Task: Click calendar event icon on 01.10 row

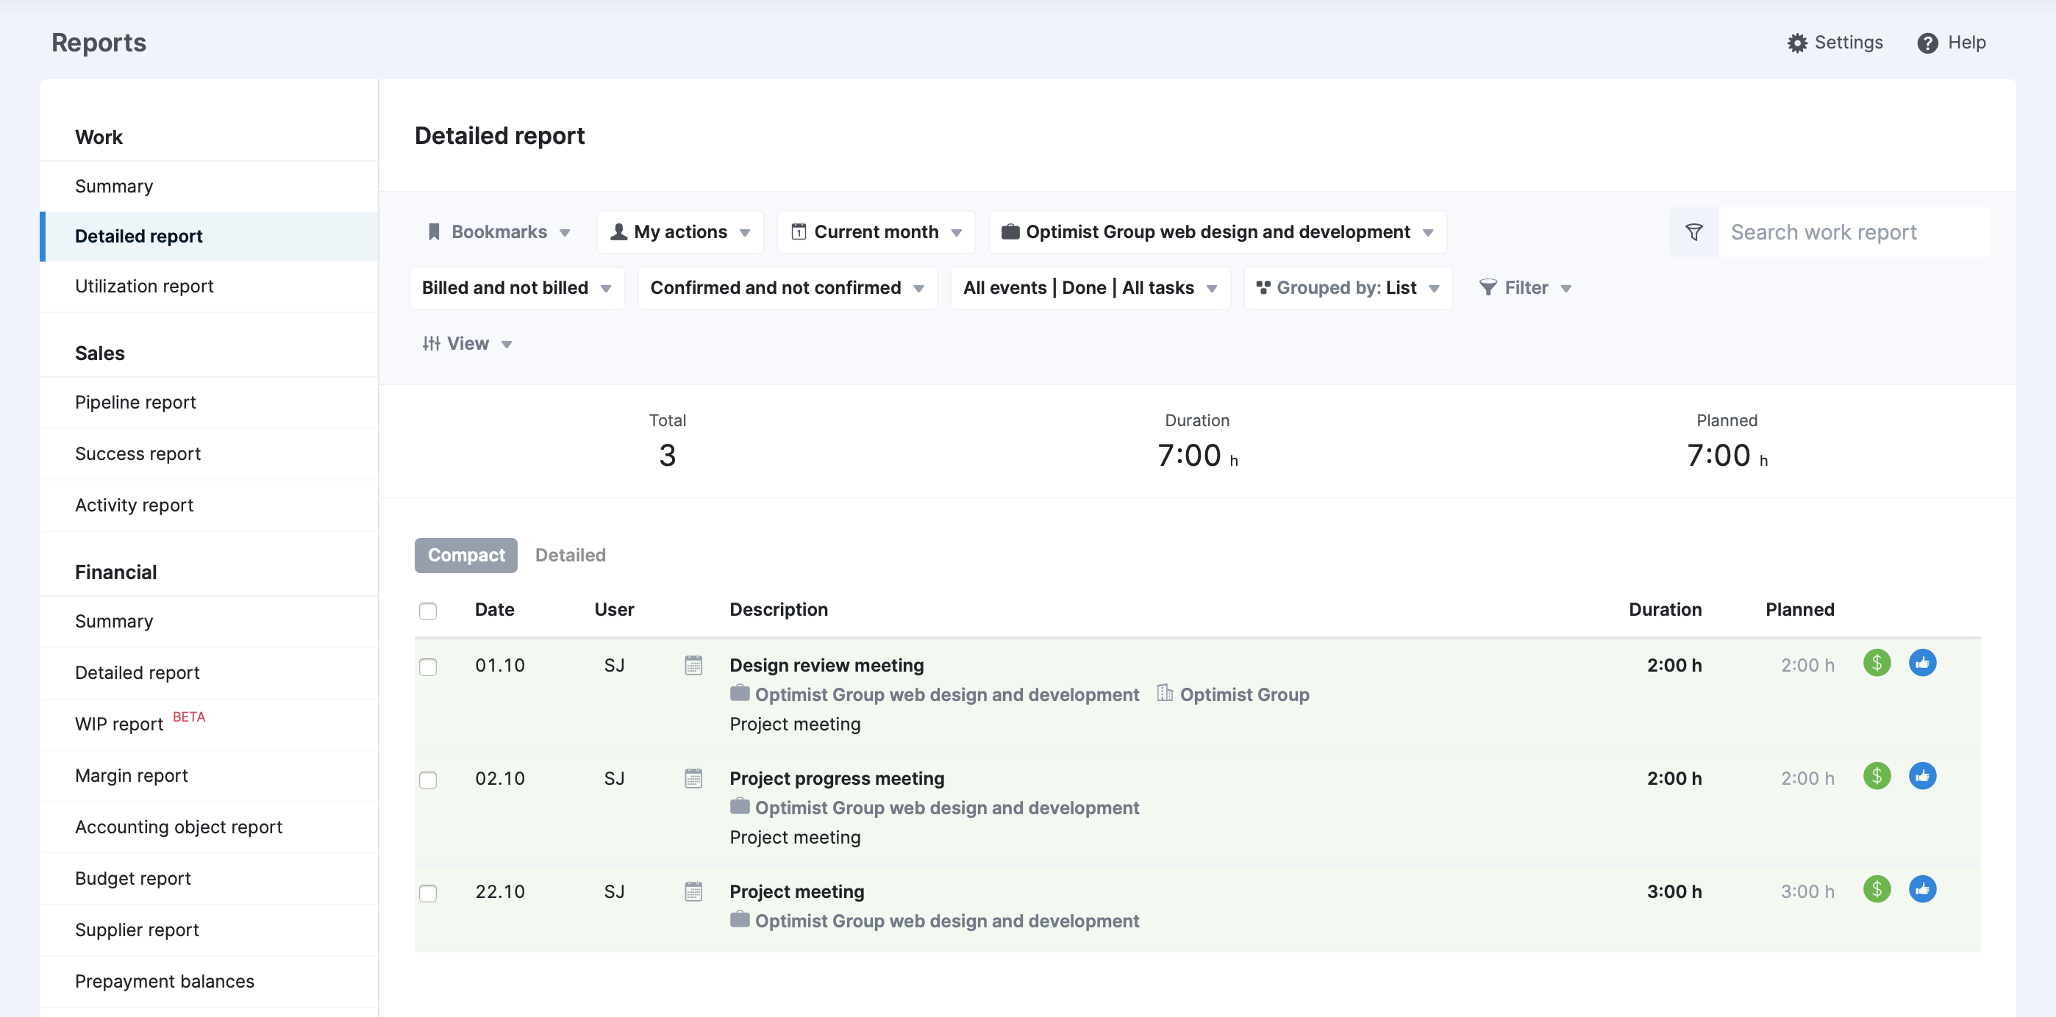Action: (693, 665)
